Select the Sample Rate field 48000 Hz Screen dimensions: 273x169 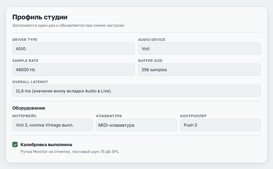[x=73, y=70]
